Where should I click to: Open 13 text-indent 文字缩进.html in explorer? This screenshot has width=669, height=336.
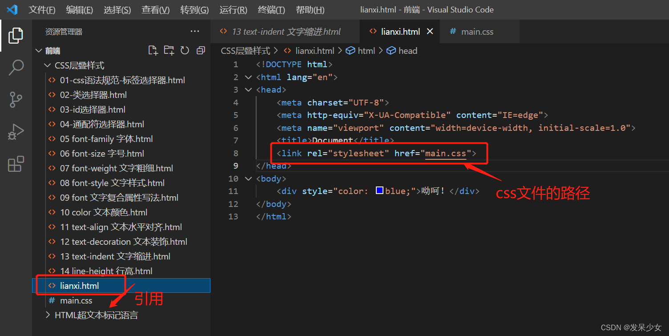tap(115, 256)
